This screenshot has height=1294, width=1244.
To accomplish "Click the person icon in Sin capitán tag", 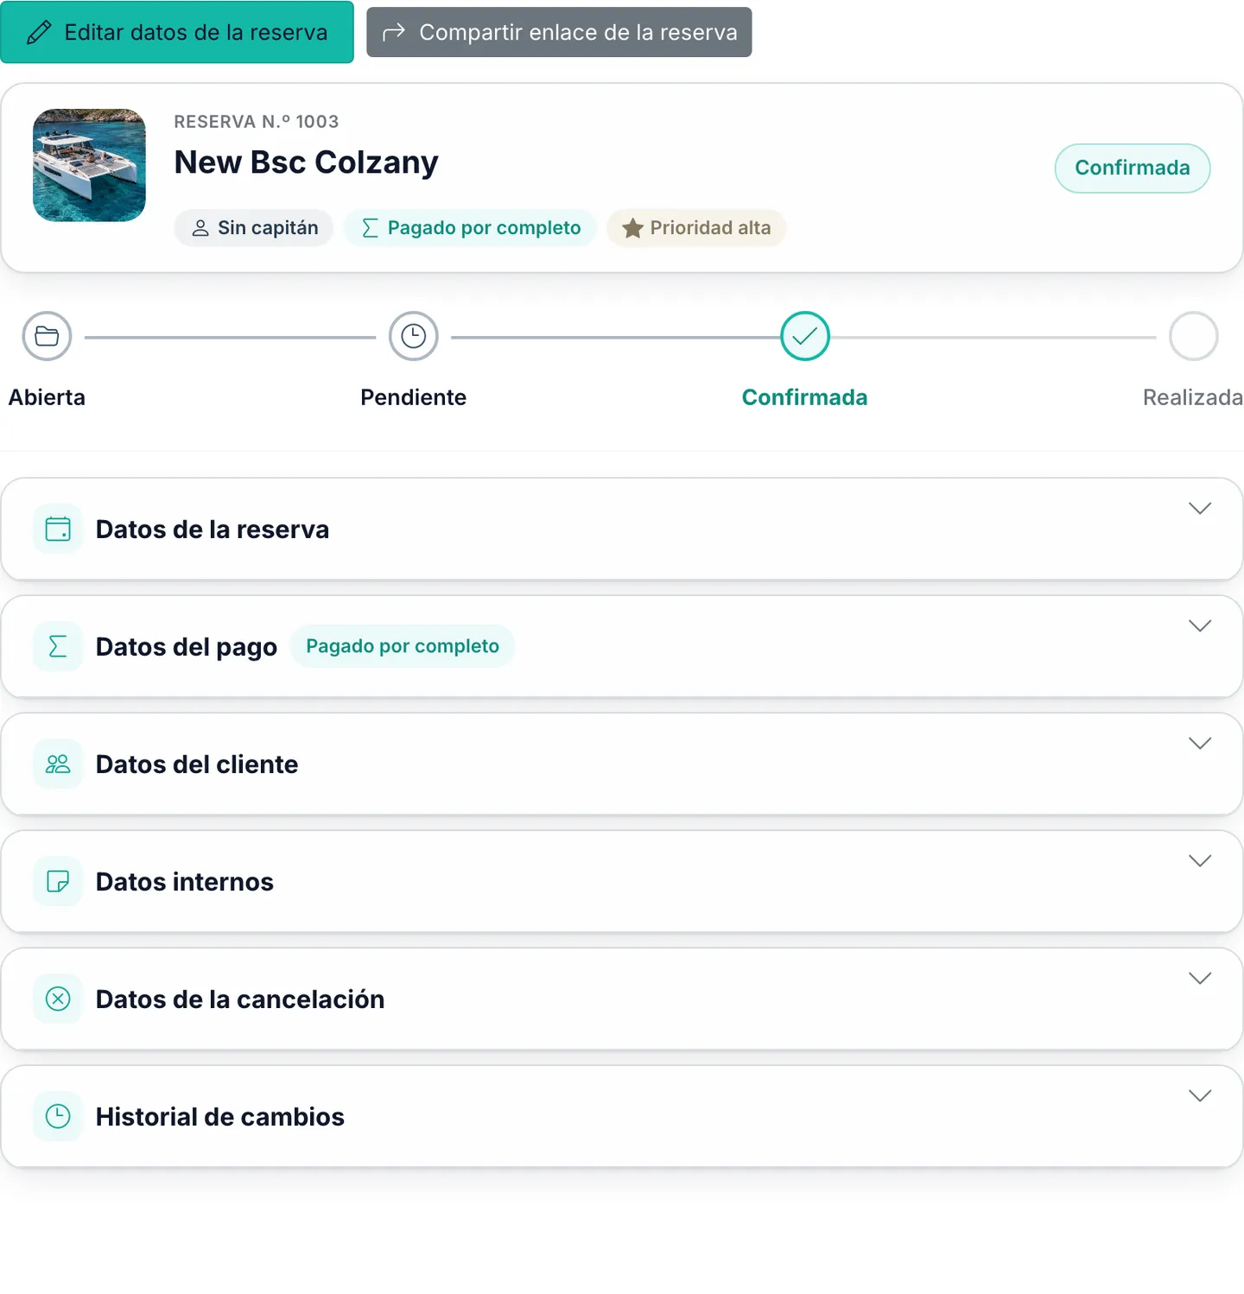I will tap(200, 228).
